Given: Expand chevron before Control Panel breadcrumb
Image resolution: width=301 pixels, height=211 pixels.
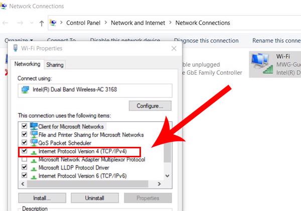Looking at the screenshot, I should tap(61, 23).
